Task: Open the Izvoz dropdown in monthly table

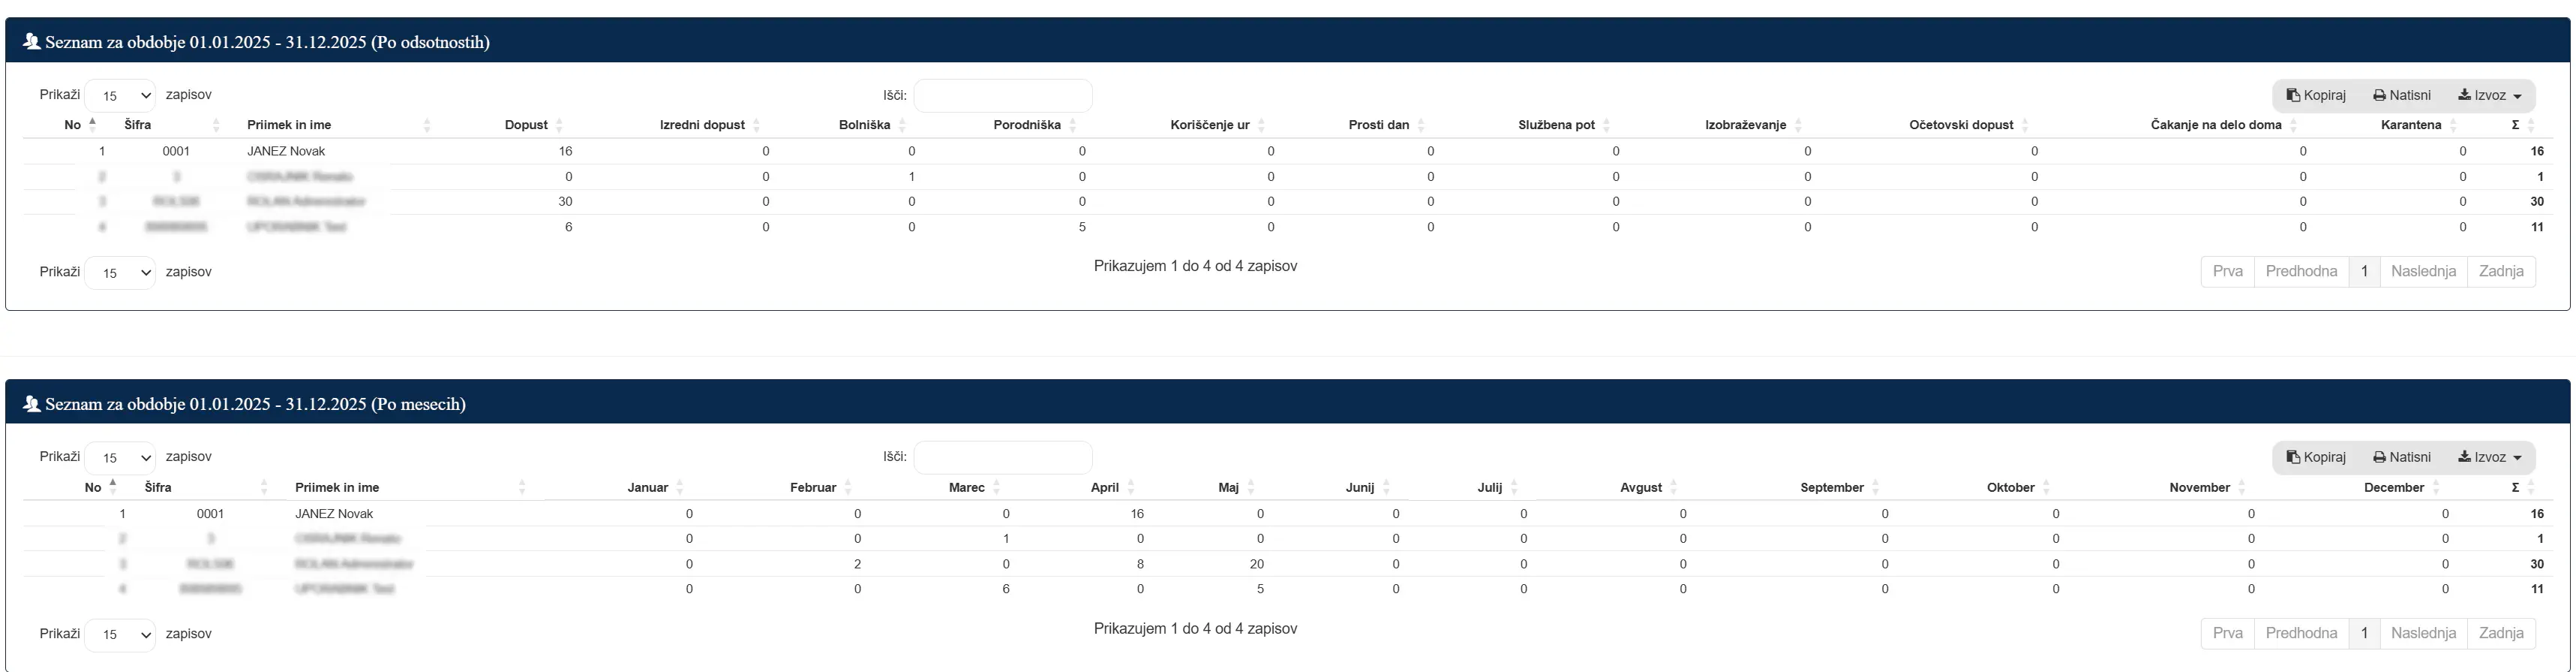Action: (2490, 458)
